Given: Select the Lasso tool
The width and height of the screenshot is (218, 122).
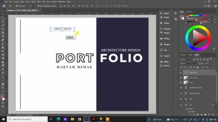Looking at the screenshot, I should click(x=3, y=22).
